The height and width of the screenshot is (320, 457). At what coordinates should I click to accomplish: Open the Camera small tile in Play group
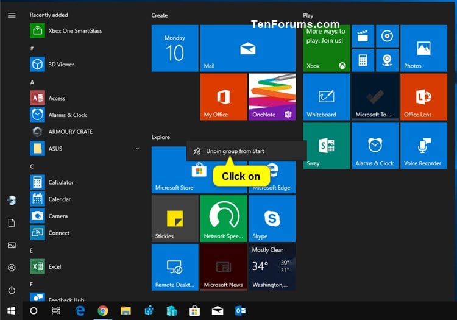click(387, 60)
